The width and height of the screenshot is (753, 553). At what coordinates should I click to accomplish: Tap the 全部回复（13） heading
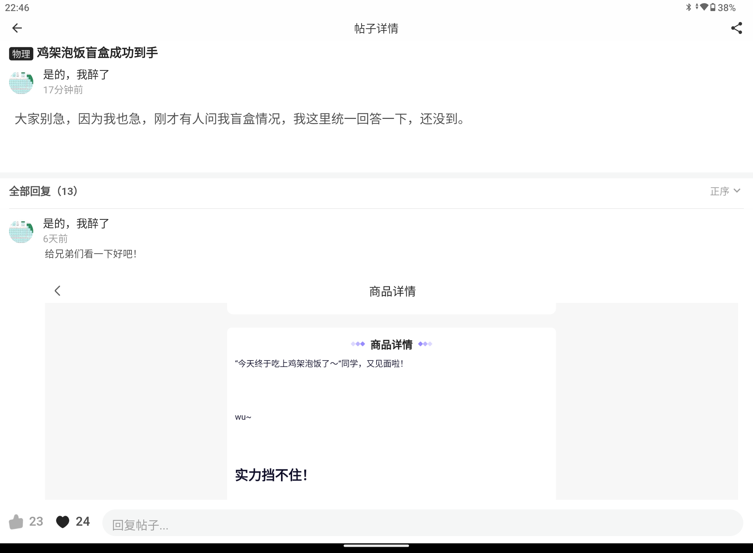pyautogui.click(x=44, y=191)
